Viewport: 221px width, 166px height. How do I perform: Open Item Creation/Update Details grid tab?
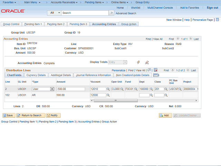pyautogui.click(x=133, y=75)
